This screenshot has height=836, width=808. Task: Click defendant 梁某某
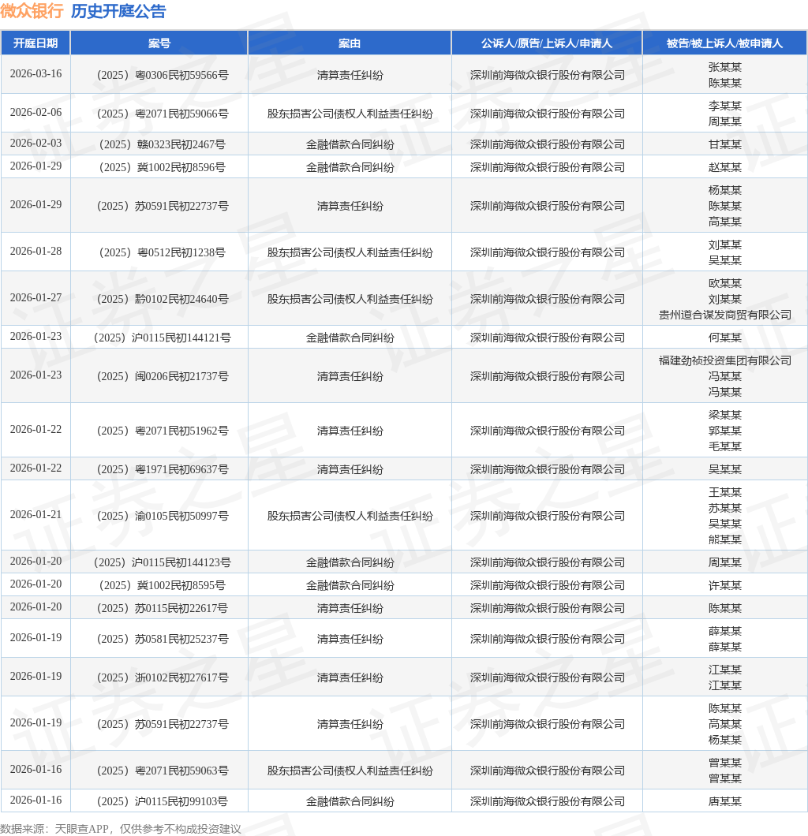(725, 415)
